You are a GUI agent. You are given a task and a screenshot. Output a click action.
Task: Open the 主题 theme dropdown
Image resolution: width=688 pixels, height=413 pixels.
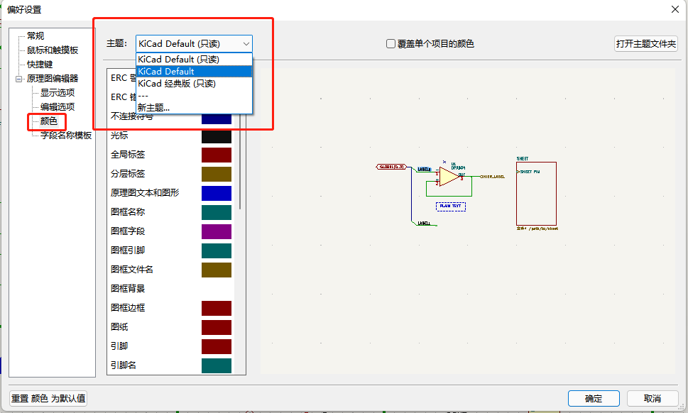coord(194,44)
